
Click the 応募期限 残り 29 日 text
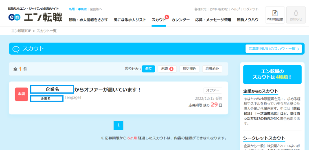coord(206,105)
